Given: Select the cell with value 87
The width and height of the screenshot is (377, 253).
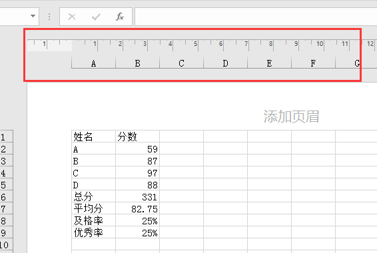Looking at the screenshot, I should (x=137, y=160).
